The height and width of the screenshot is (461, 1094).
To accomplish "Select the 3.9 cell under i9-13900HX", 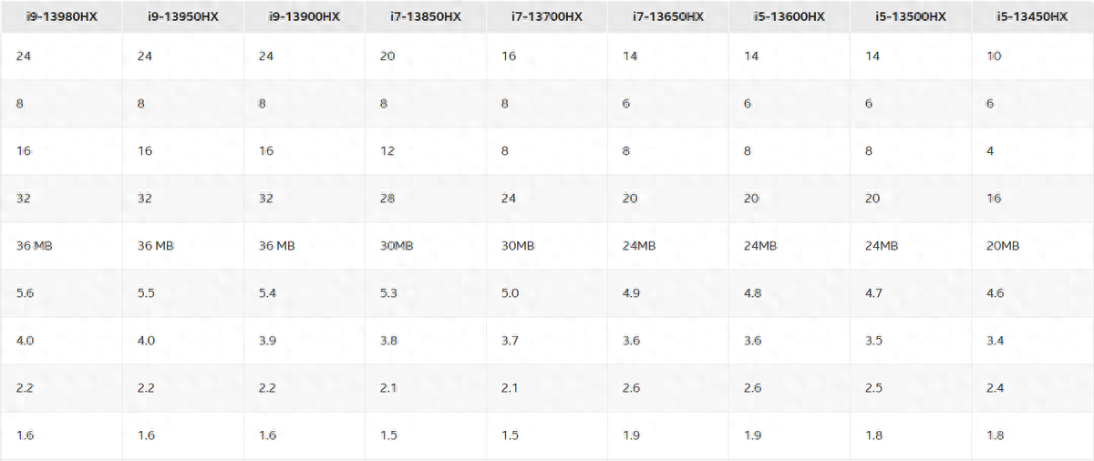I will point(267,341).
